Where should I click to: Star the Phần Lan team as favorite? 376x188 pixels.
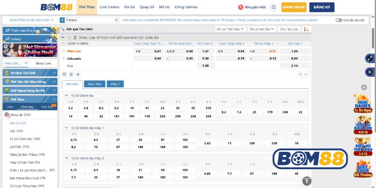pos(63,51)
